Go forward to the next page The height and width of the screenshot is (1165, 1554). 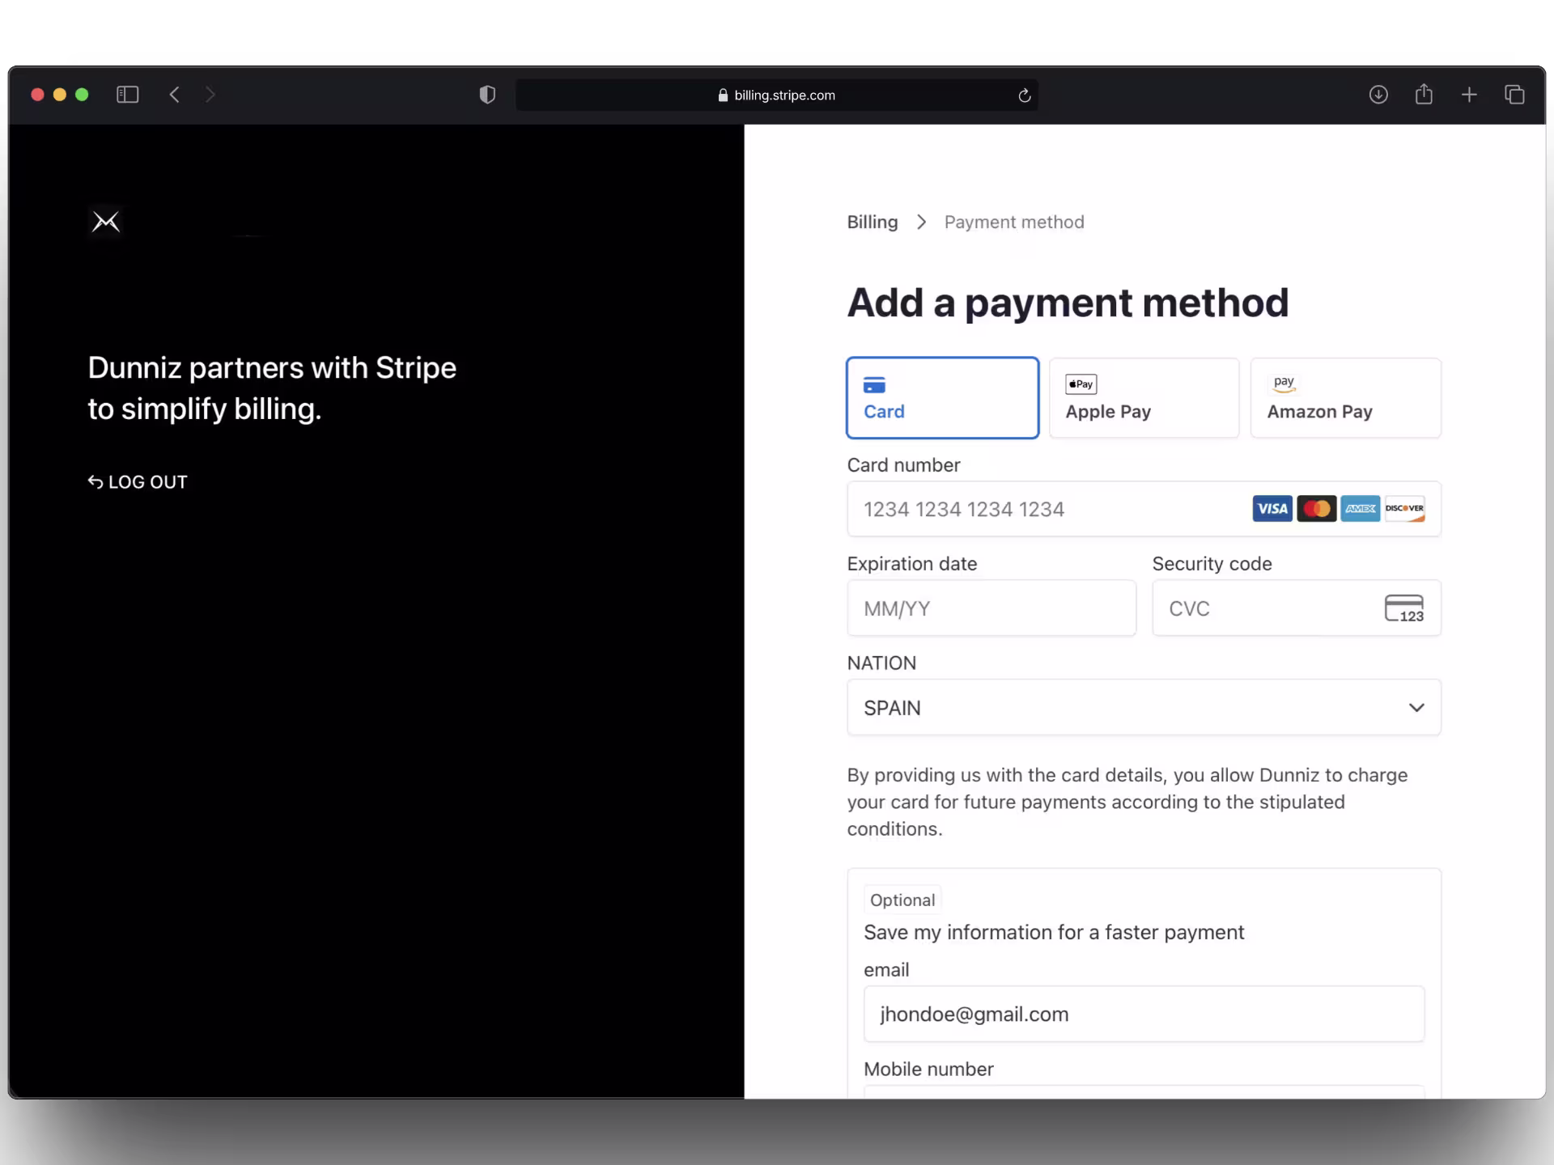point(210,95)
